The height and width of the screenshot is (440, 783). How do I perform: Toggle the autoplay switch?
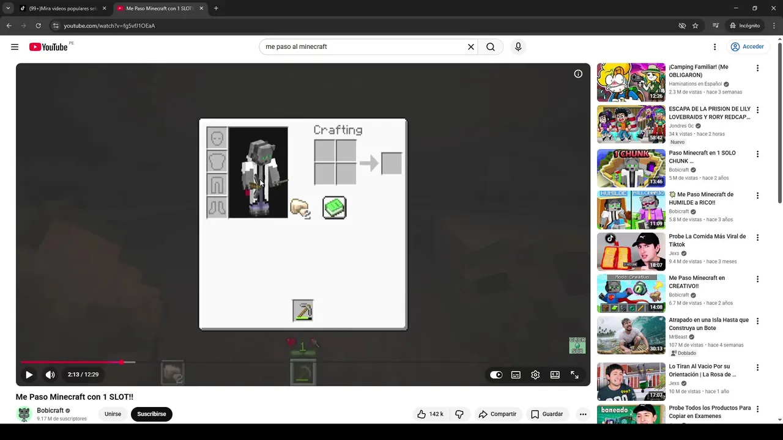(496, 375)
